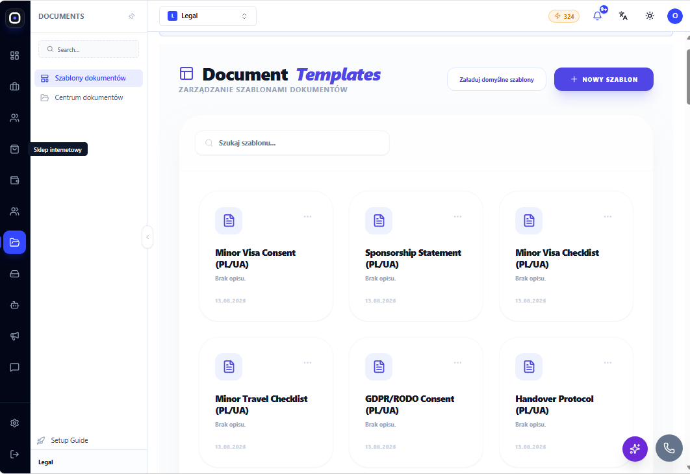This screenshot has height=474, width=690.
Task: Open the language translate icon
Action: tap(623, 16)
